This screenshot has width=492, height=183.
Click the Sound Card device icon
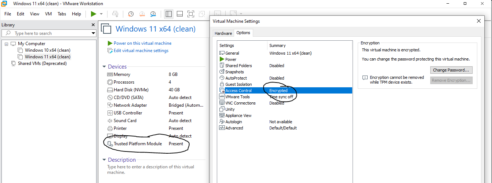point(110,121)
